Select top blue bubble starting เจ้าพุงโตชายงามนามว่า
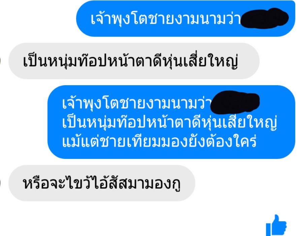This screenshot has height=236, width=302. tap(186, 19)
